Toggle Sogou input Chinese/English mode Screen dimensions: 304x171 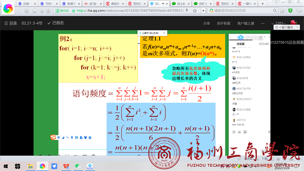58,137
